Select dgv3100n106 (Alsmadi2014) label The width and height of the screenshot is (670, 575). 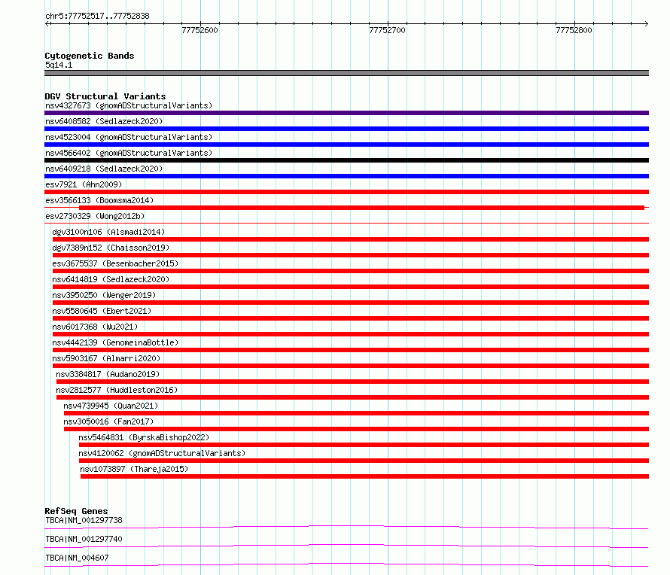108,232
